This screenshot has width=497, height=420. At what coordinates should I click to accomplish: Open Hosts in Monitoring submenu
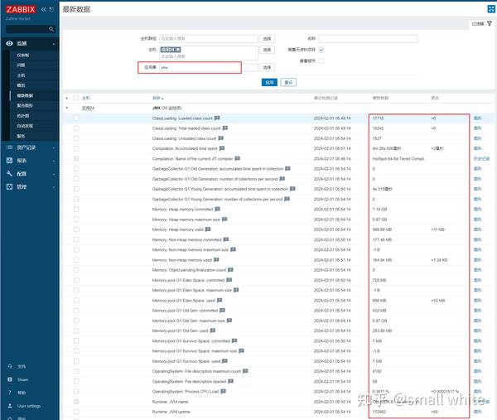point(21,75)
